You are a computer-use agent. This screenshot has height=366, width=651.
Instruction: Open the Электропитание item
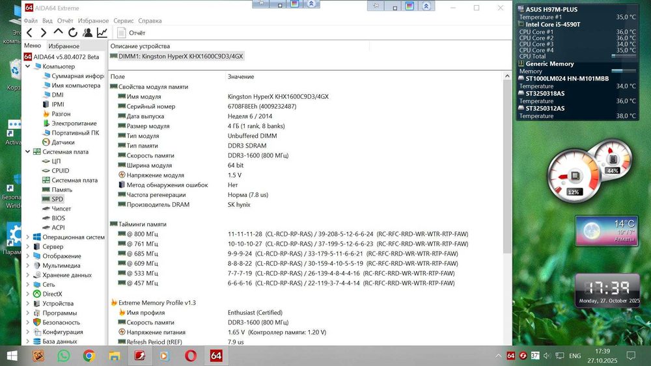click(70, 124)
